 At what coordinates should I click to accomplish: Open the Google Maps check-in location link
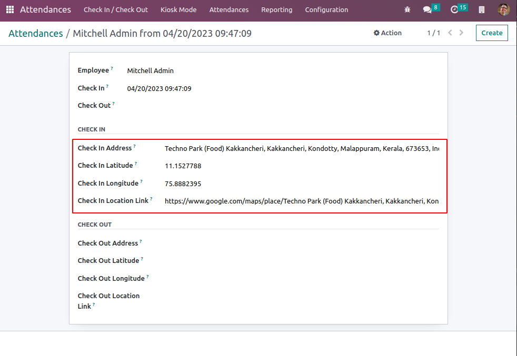coord(302,201)
